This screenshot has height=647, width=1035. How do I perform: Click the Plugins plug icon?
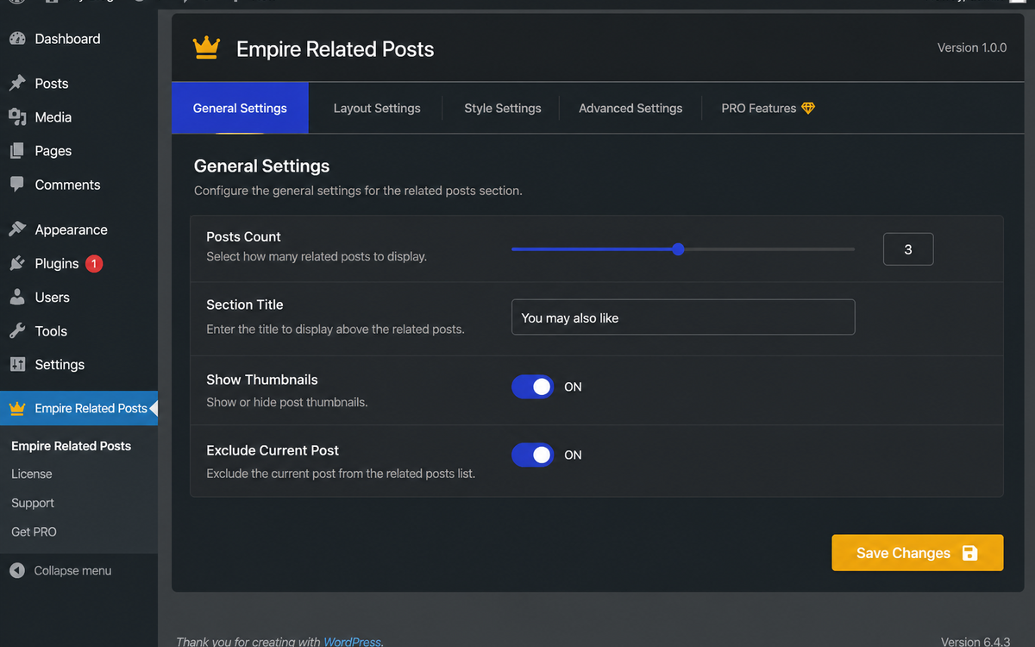(x=17, y=263)
